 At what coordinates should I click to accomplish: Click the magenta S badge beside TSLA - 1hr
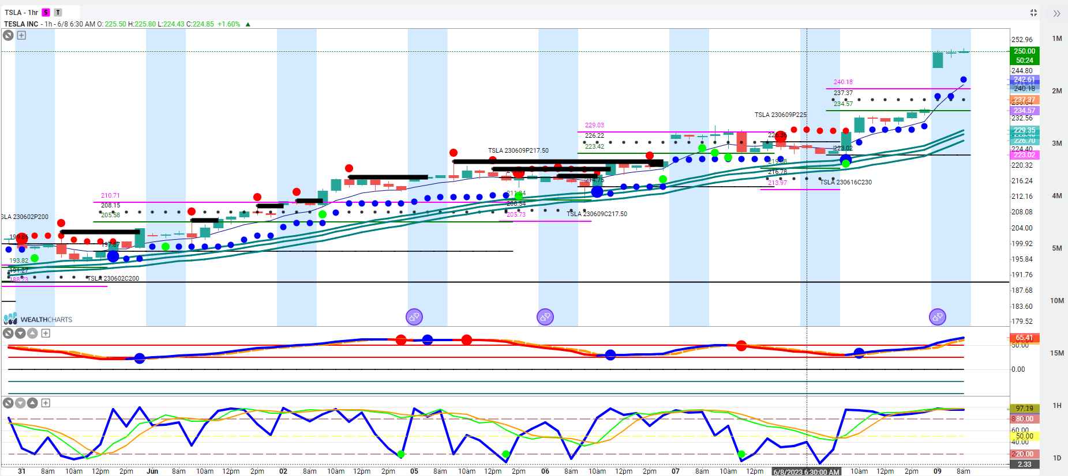click(x=46, y=12)
